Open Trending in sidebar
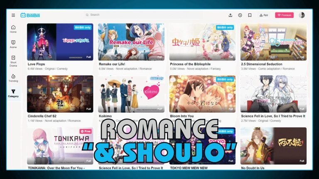Screen dimensions: 319x179 click(13, 78)
